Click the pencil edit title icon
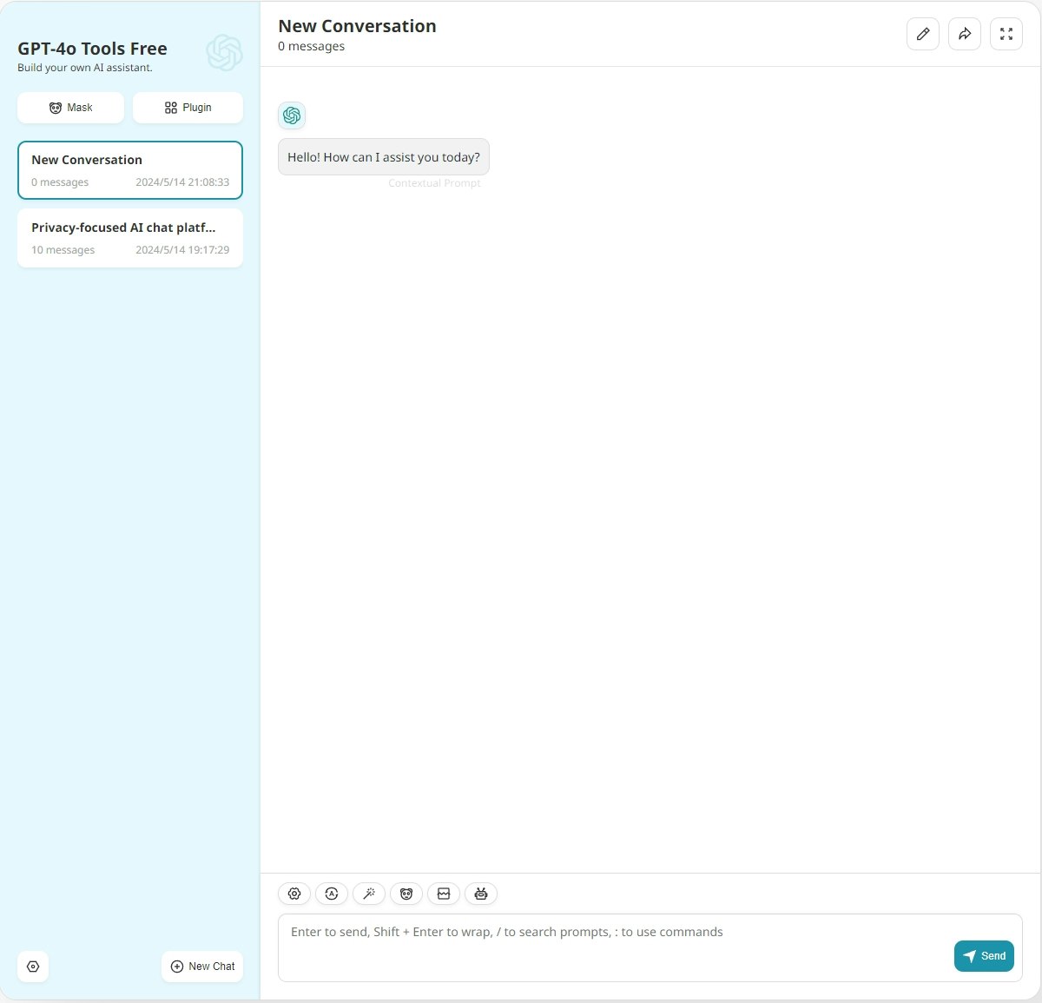This screenshot has height=1003, width=1042. [923, 34]
